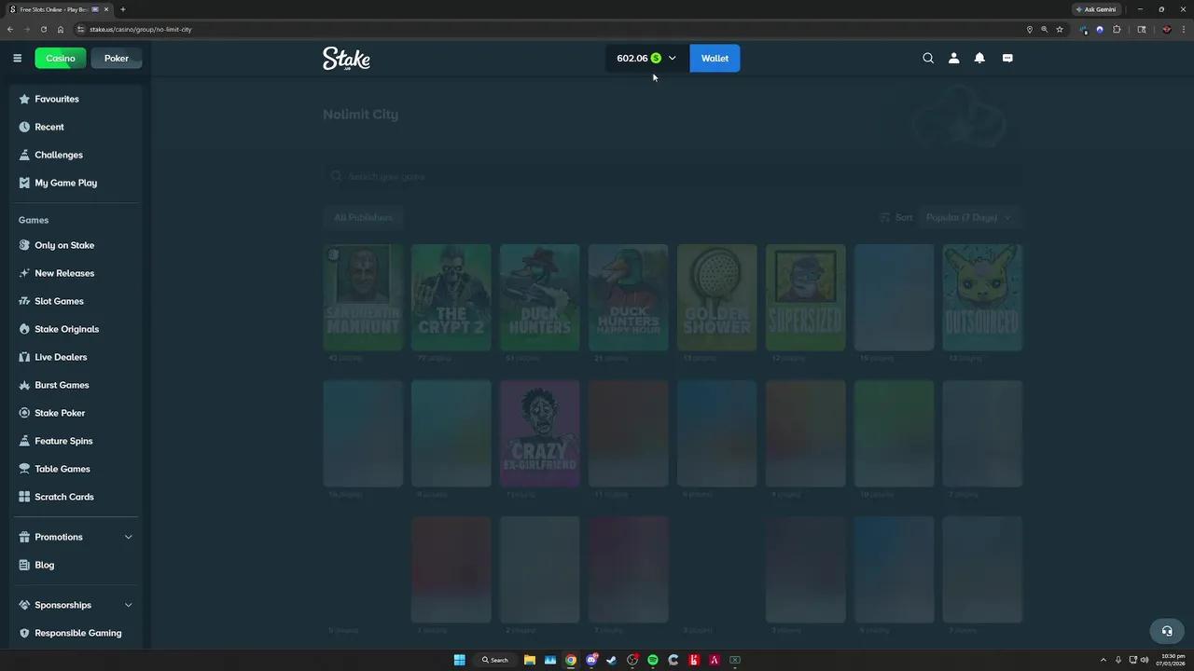Open the Responsible Gaming link
Image resolution: width=1194 pixels, height=671 pixels.
click(x=77, y=633)
